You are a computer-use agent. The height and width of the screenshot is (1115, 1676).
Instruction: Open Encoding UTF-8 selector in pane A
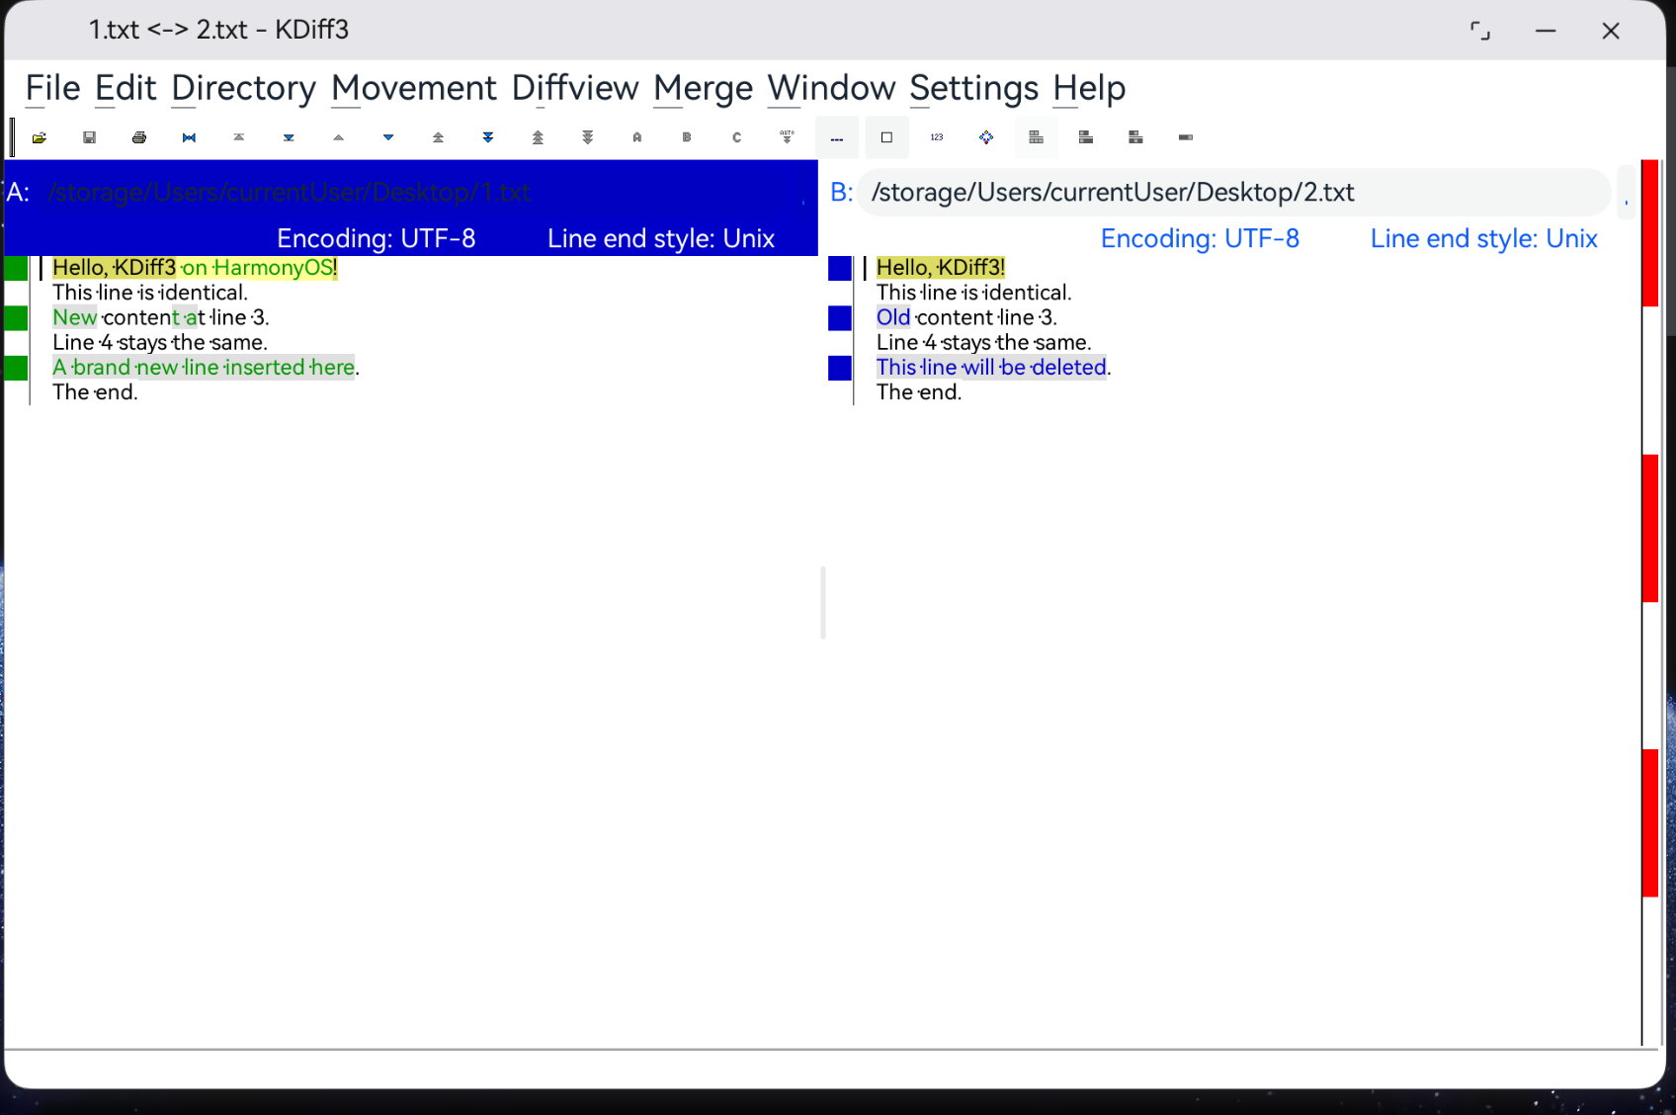(377, 238)
